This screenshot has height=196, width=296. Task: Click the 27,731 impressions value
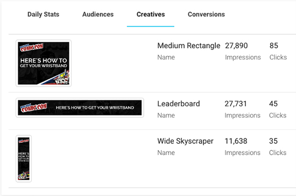(236, 104)
